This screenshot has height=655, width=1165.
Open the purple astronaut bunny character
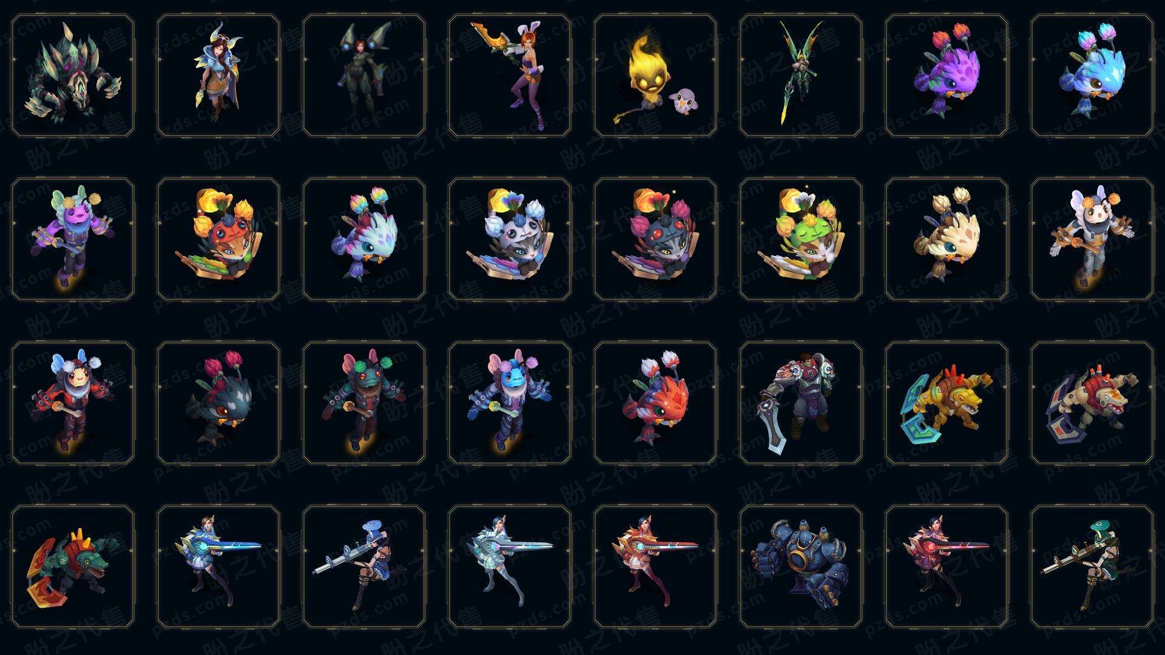pos(73,239)
